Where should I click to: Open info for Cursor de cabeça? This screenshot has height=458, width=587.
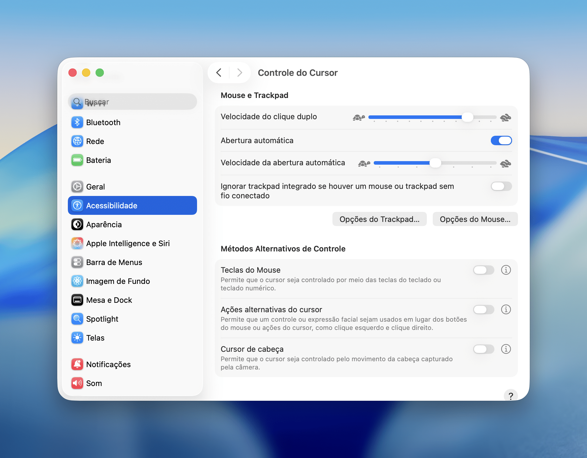(506, 349)
